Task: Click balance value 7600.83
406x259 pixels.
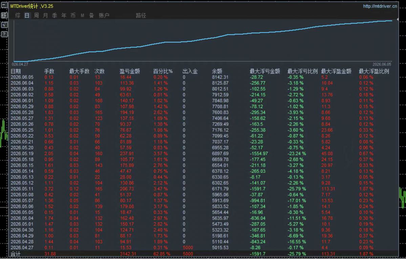Action: pyautogui.click(x=220, y=112)
